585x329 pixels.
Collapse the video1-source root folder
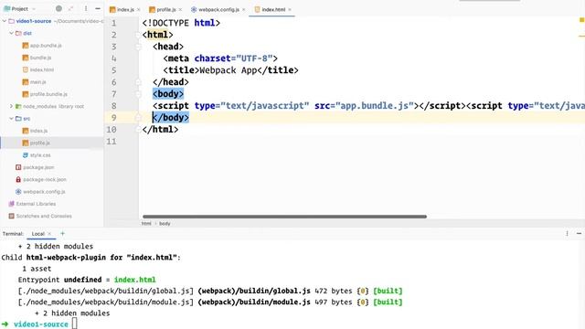pos(5,21)
